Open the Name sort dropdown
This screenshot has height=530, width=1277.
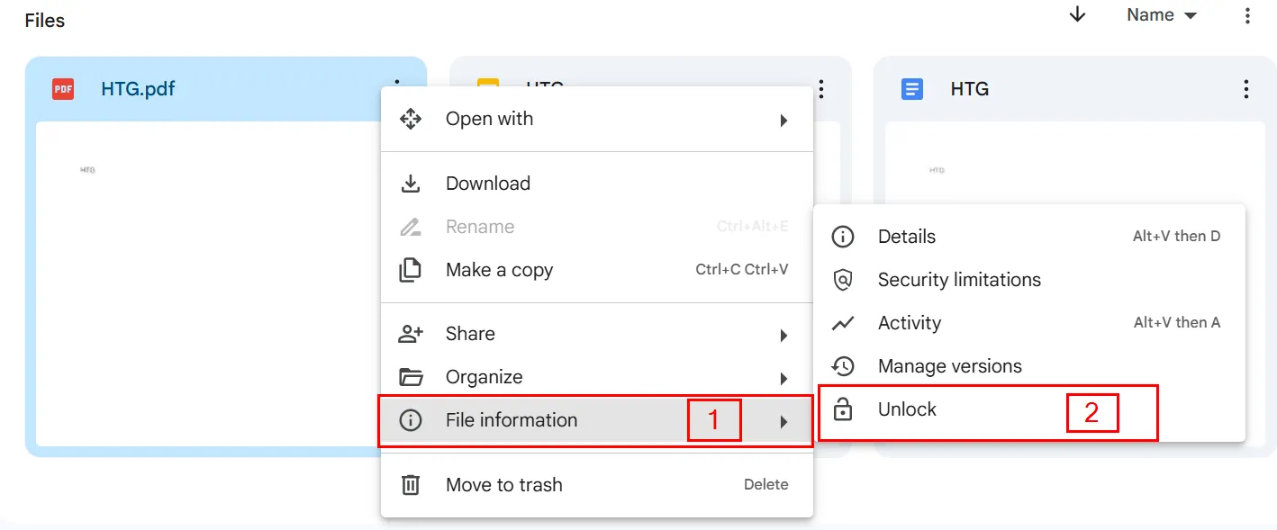coord(1162,14)
